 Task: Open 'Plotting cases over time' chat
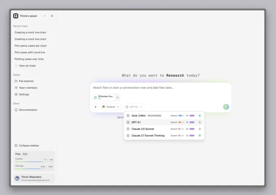(29, 59)
